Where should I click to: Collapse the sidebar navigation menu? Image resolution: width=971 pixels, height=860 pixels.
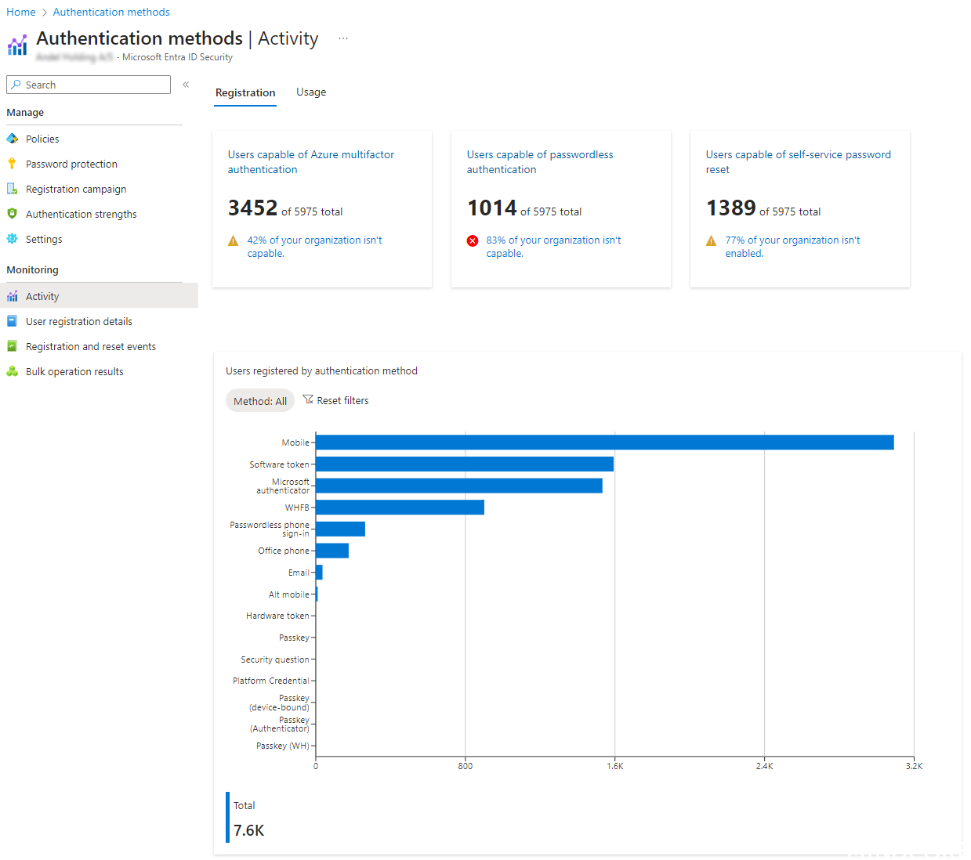pos(186,85)
